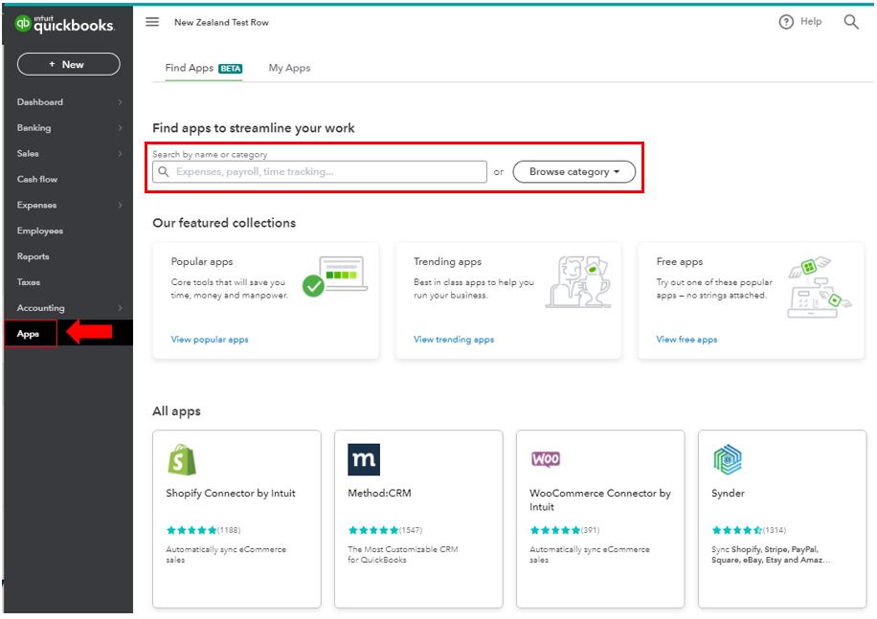Click the Popular apps card heading
The image size is (877, 619).
(202, 261)
